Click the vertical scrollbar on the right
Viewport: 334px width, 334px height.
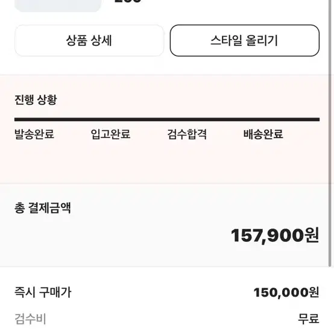coord(330,133)
